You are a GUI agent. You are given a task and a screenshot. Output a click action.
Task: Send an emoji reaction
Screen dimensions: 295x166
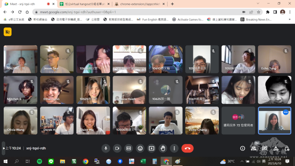tap(140, 148)
